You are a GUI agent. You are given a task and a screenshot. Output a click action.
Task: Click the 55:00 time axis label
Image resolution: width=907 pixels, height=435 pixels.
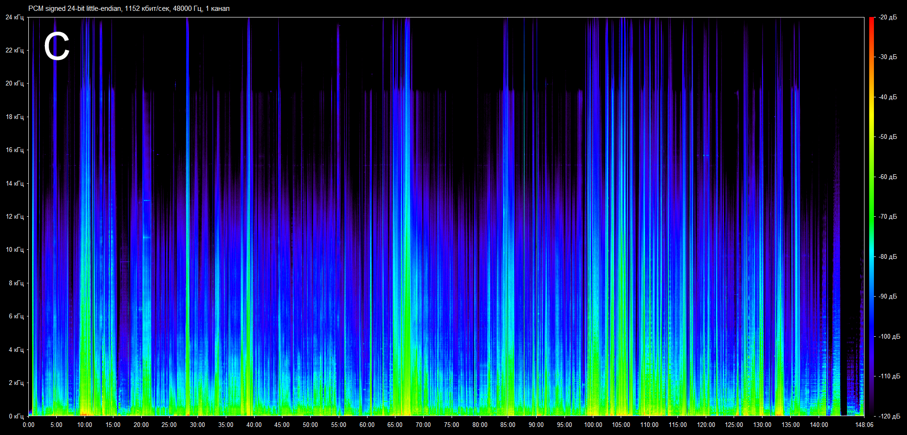tap(339, 425)
